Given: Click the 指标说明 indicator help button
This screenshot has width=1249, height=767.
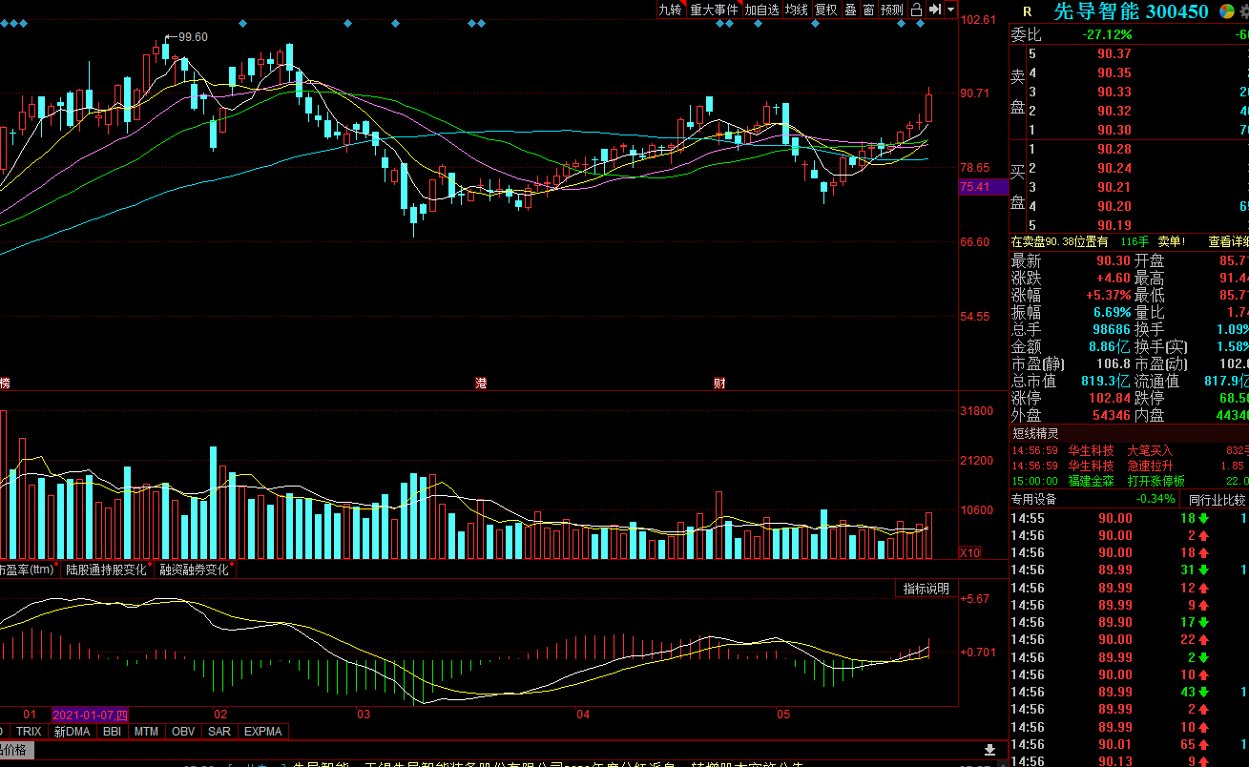Looking at the screenshot, I should [926, 589].
